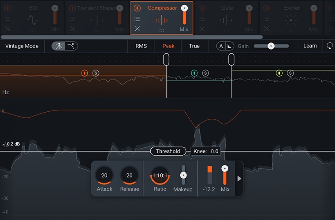Viewport: 335px width, 220px height.
Task: Solo the high band
Action: (290, 73)
